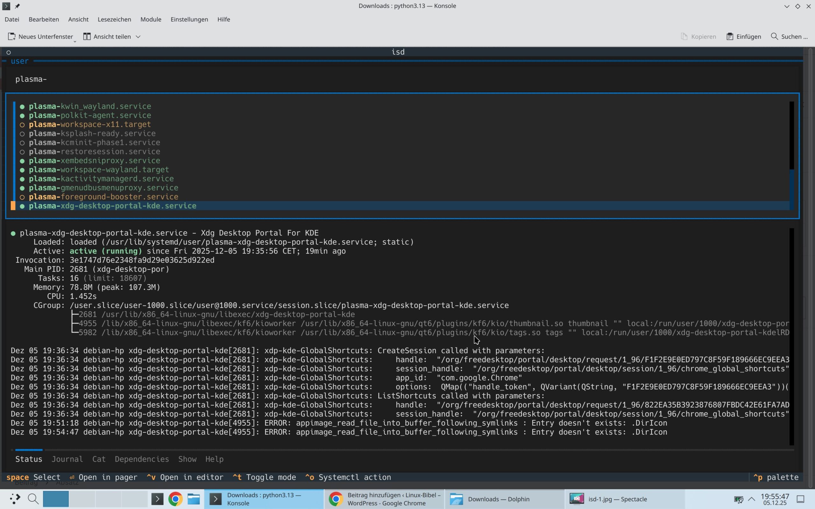Expand the Ansicht teilen dropdown arrow

point(138,36)
